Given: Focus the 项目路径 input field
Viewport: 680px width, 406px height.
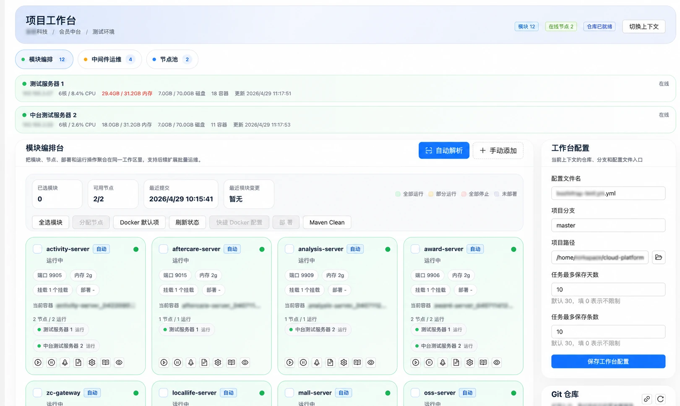Looking at the screenshot, I should point(600,257).
